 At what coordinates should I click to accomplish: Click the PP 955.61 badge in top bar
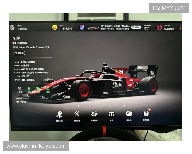[136, 27]
